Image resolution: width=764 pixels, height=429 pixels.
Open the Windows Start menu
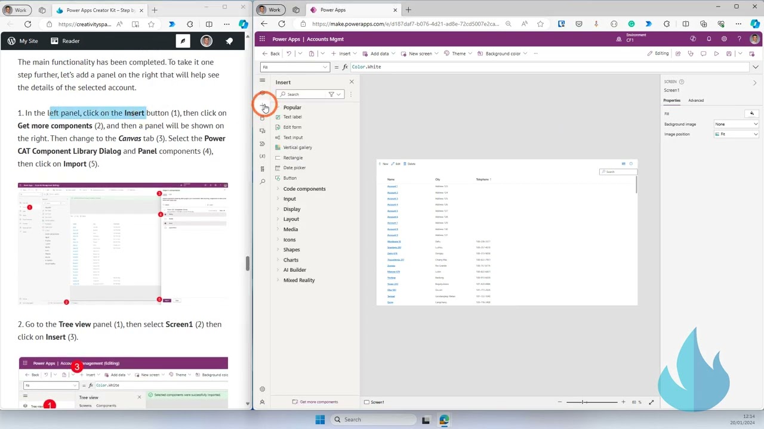[x=320, y=419]
